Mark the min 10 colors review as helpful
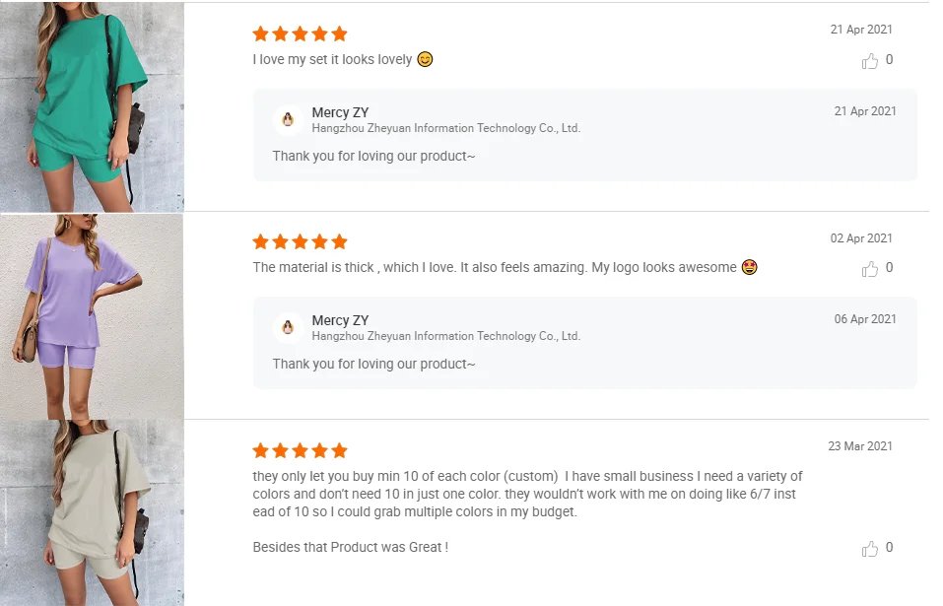The image size is (943, 606). [869, 549]
